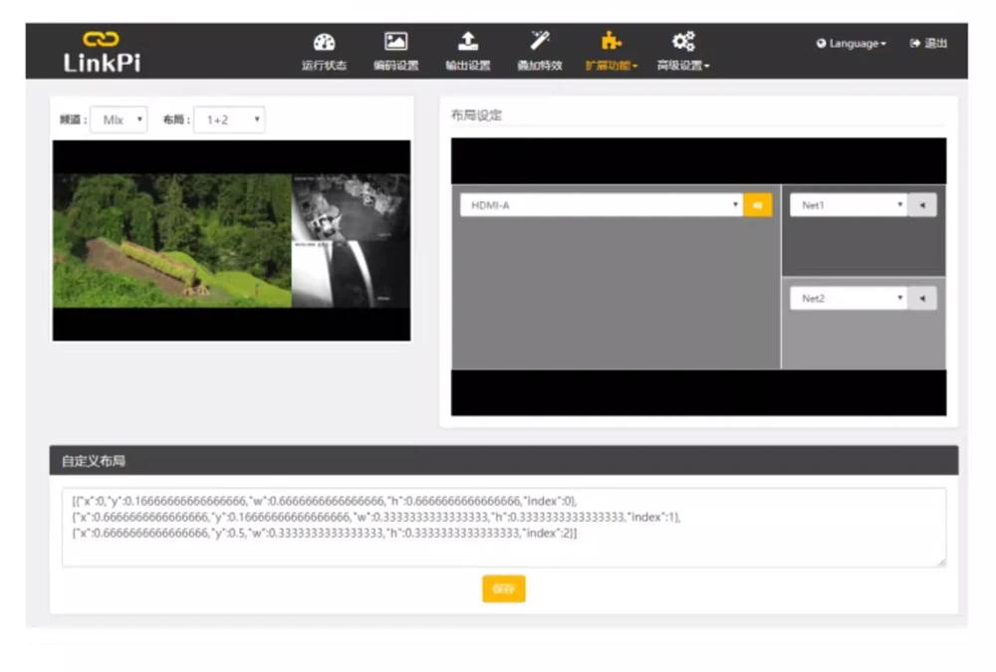Click the 扩展功能 puzzle piece icon
Screen dimensions: 996x672
tap(612, 42)
